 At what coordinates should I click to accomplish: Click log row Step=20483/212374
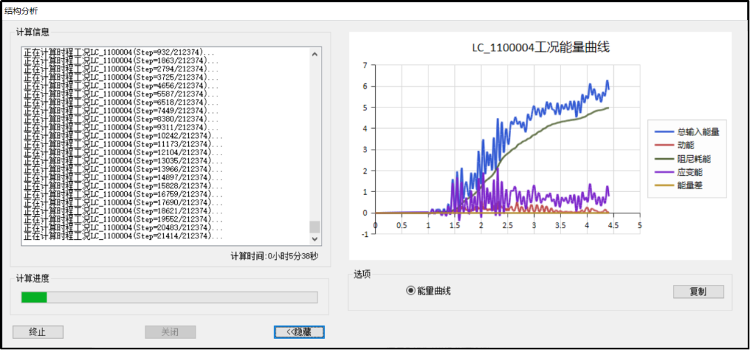coord(124,228)
